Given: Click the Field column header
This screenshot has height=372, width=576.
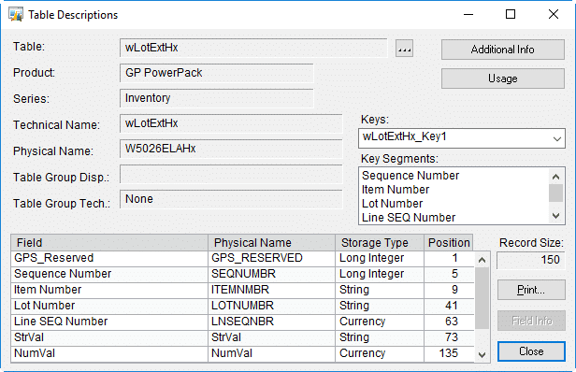Looking at the screenshot, I should pyautogui.click(x=109, y=243).
